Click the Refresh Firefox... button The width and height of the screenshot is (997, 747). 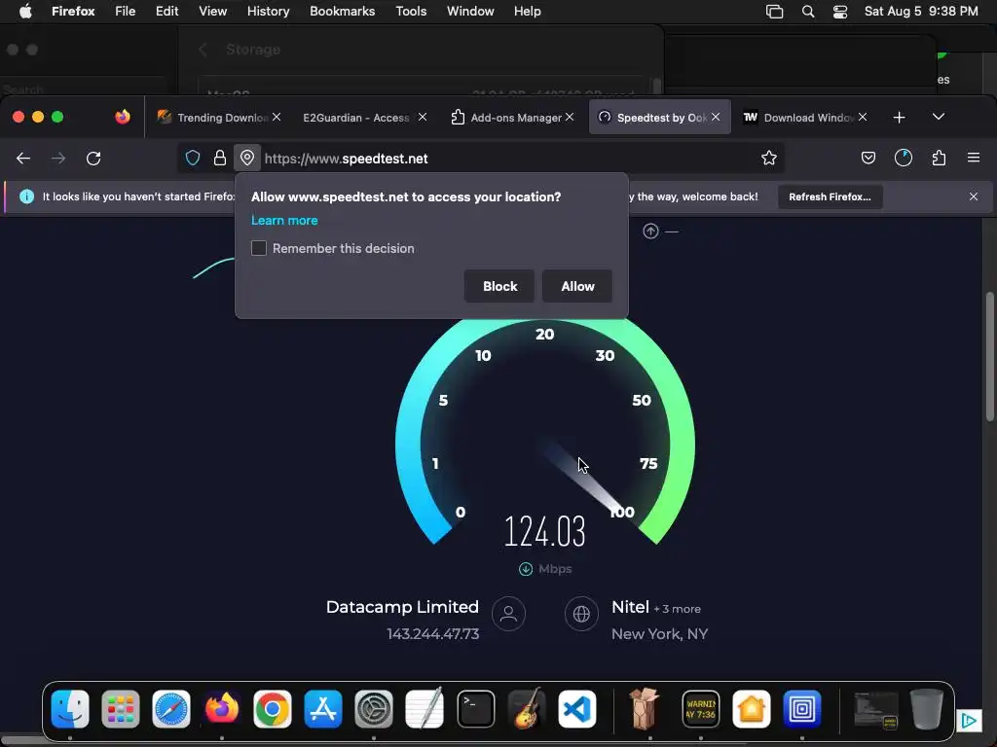pos(830,196)
